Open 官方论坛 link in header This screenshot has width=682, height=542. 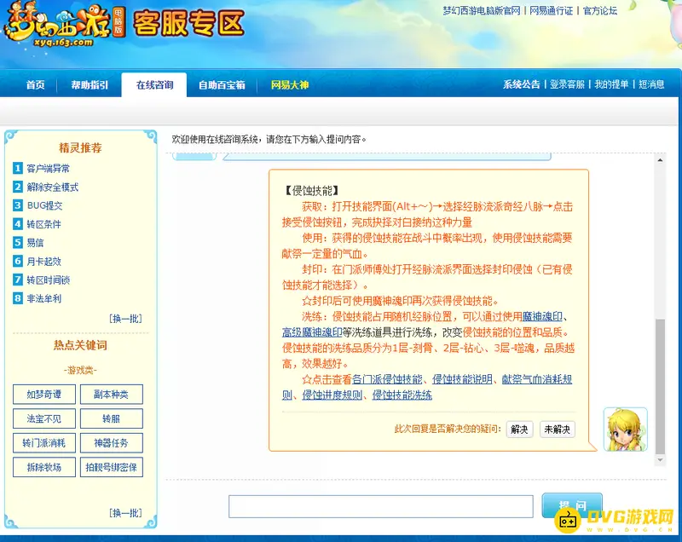click(x=600, y=11)
